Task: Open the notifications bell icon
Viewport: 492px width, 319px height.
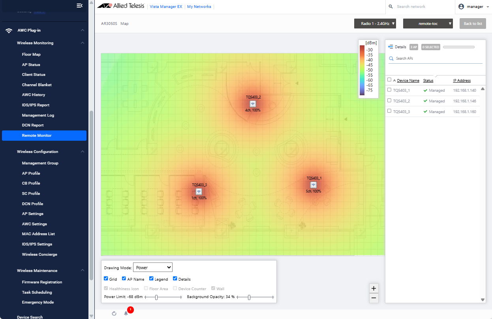Action: (x=126, y=313)
